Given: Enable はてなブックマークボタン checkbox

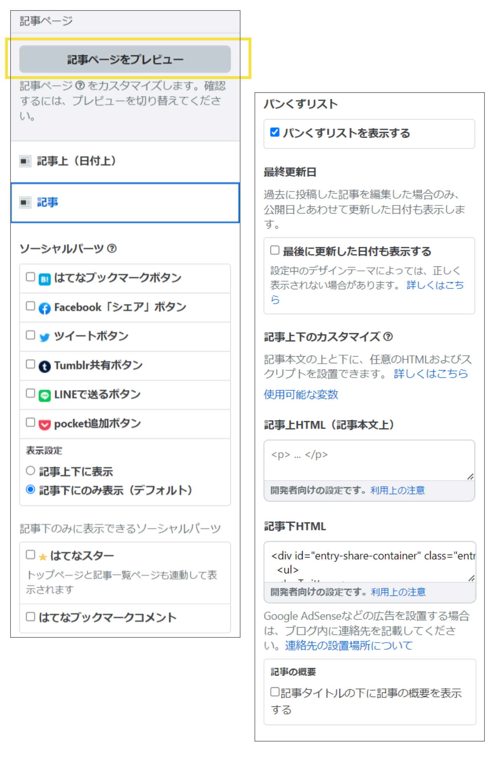Looking at the screenshot, I should coord(30,277).
